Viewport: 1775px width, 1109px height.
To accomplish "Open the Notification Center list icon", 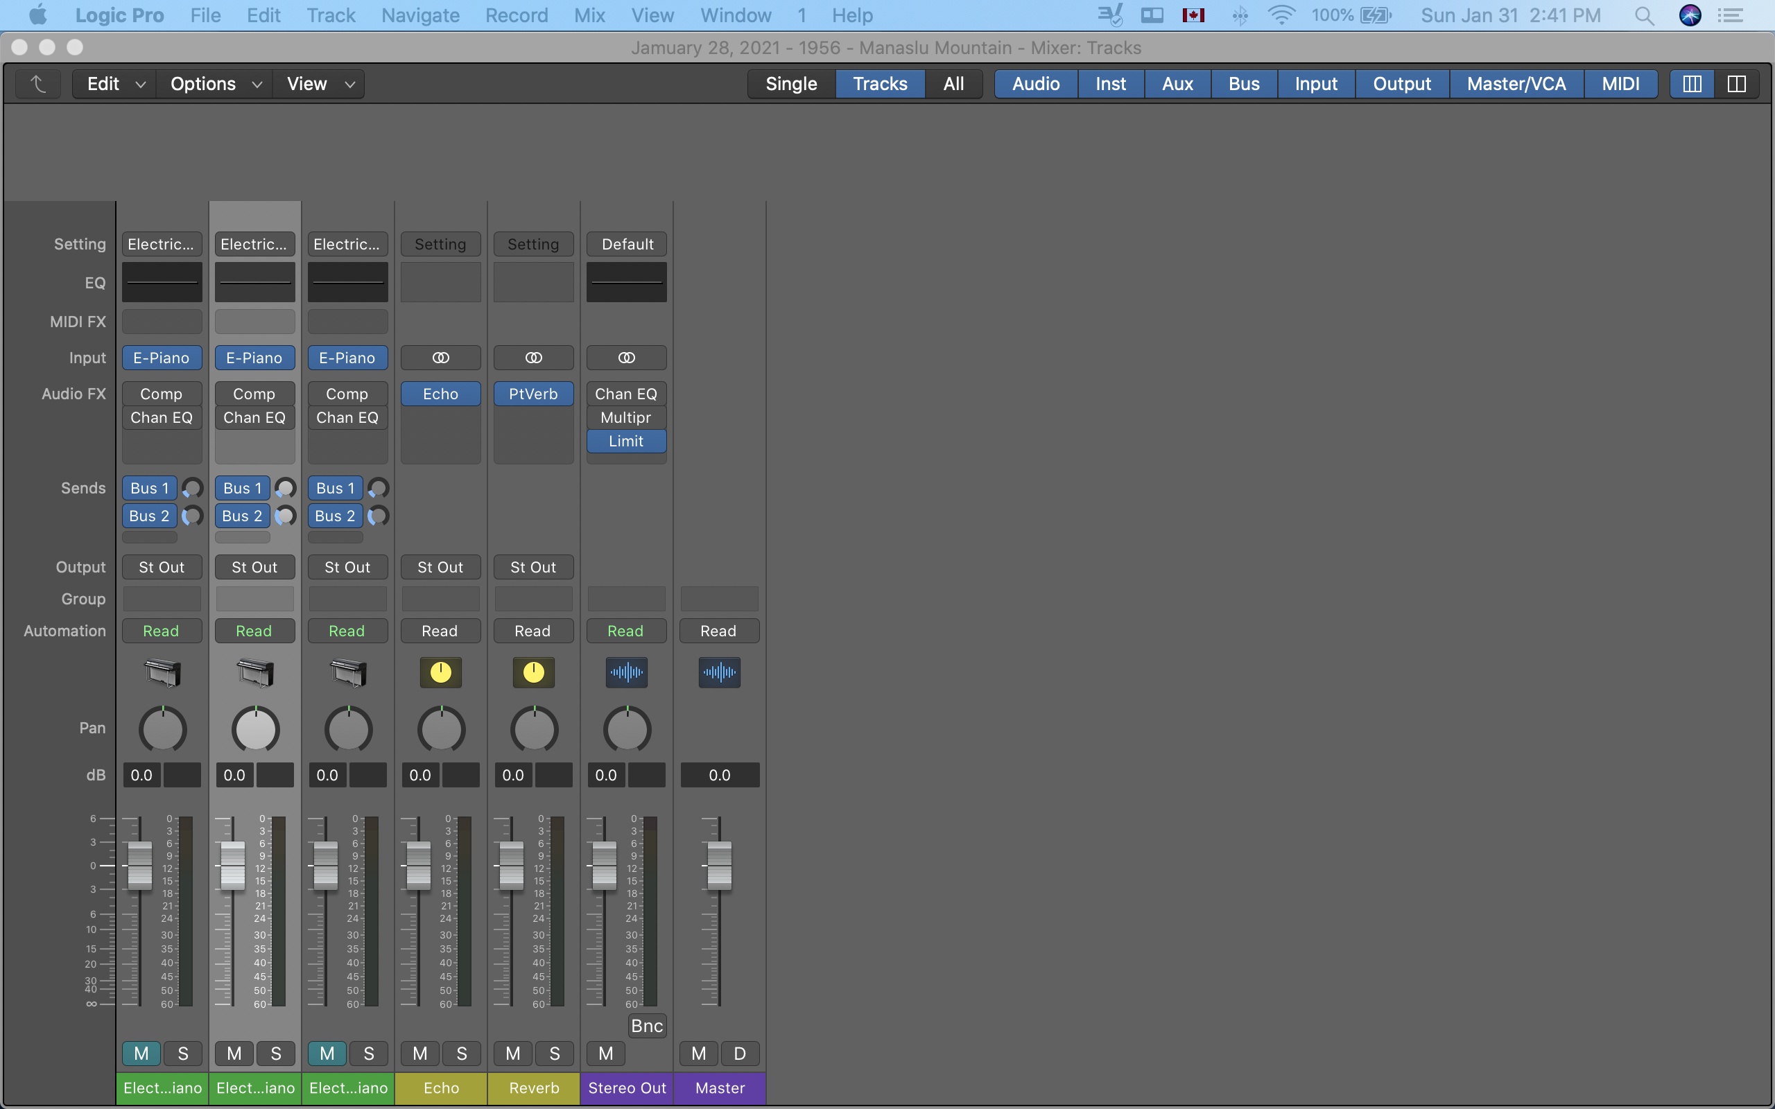I will 1731,15.
